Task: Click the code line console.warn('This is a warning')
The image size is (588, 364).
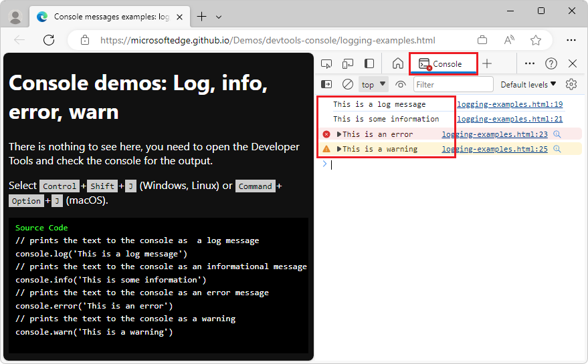Action: pyautogui.click(x=94, y=332)
